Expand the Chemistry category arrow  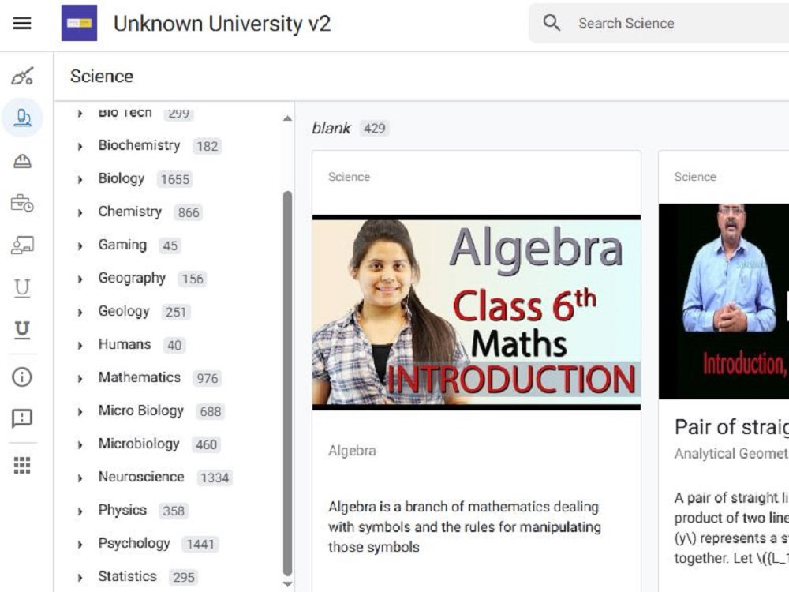coord(80,213)
